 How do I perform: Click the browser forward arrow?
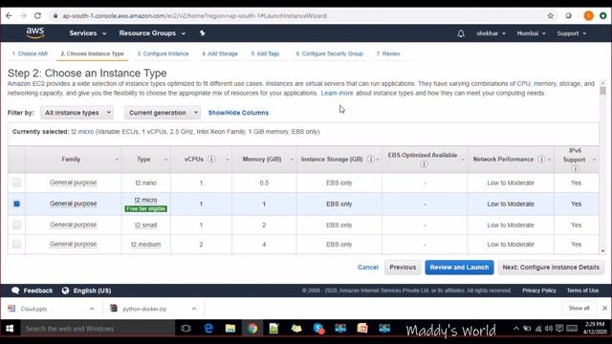(x=23, y=15)
